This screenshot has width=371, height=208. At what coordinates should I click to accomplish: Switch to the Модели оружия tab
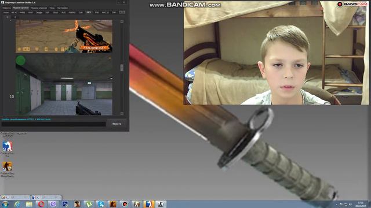click(21, 8)
